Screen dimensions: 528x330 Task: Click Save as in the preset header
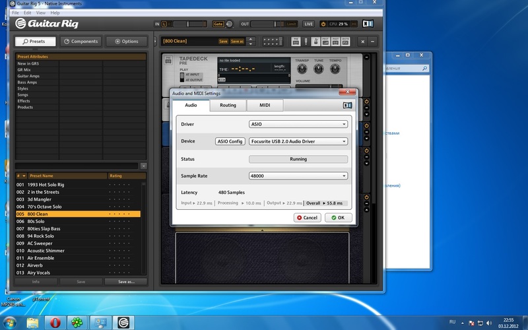coord(237,42)
